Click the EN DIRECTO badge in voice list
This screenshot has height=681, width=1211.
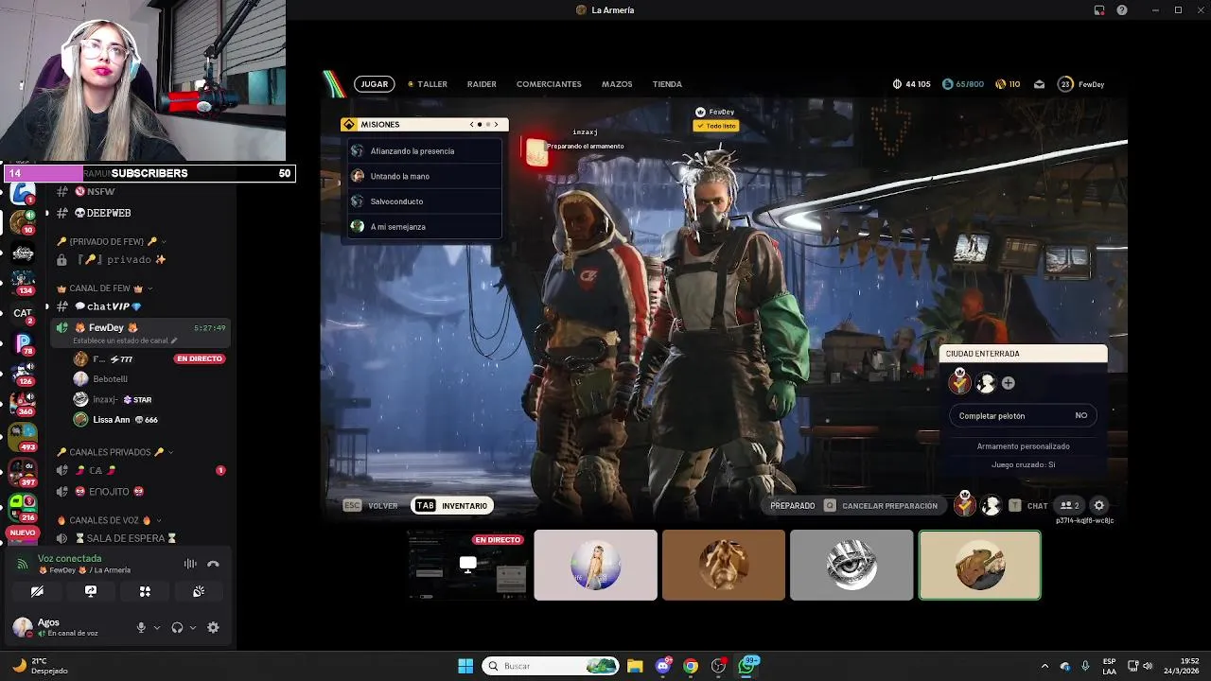200,359
